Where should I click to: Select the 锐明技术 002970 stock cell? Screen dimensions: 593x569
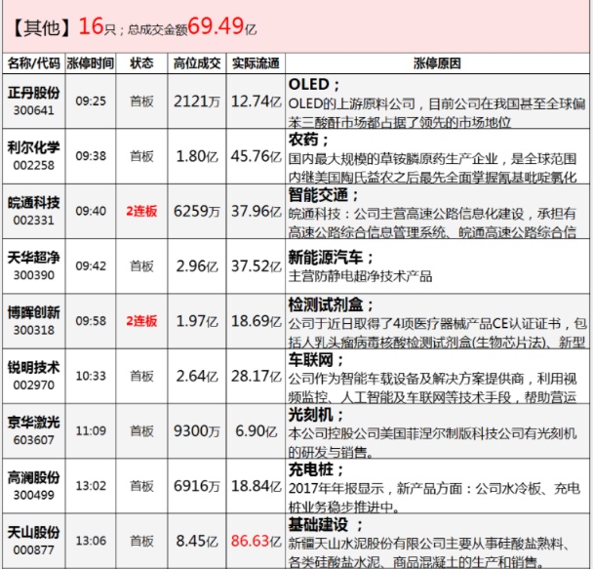pyautogui.click(x=34, y=376)
